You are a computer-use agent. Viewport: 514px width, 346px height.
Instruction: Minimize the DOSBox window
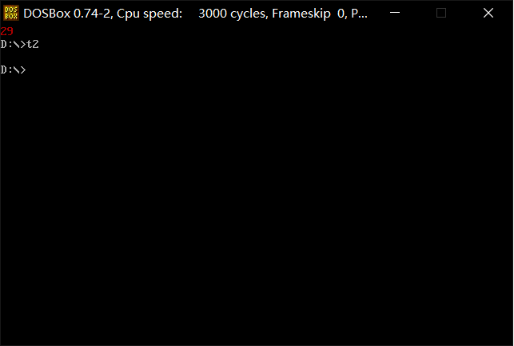395,13
